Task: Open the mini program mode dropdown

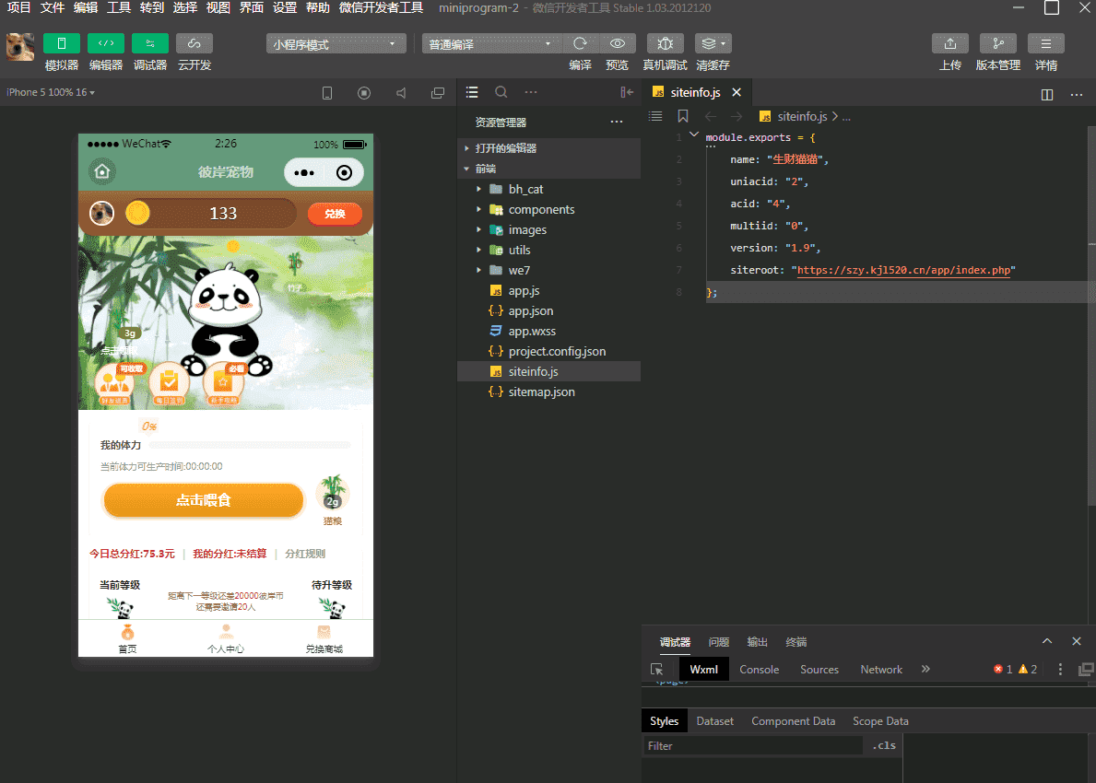Action: (x=336, y=43)
